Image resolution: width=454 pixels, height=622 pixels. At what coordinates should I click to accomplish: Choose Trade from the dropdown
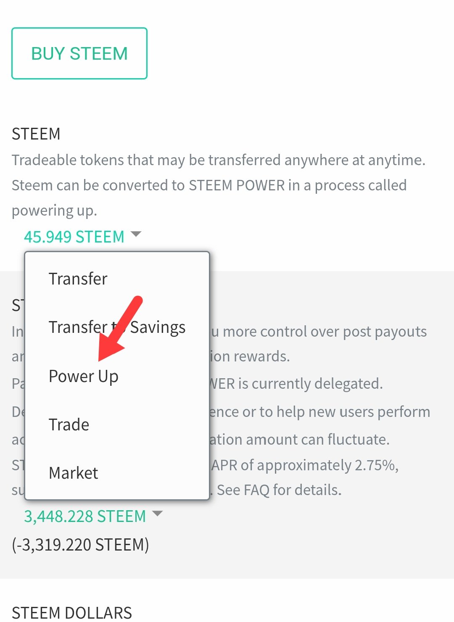69,424
